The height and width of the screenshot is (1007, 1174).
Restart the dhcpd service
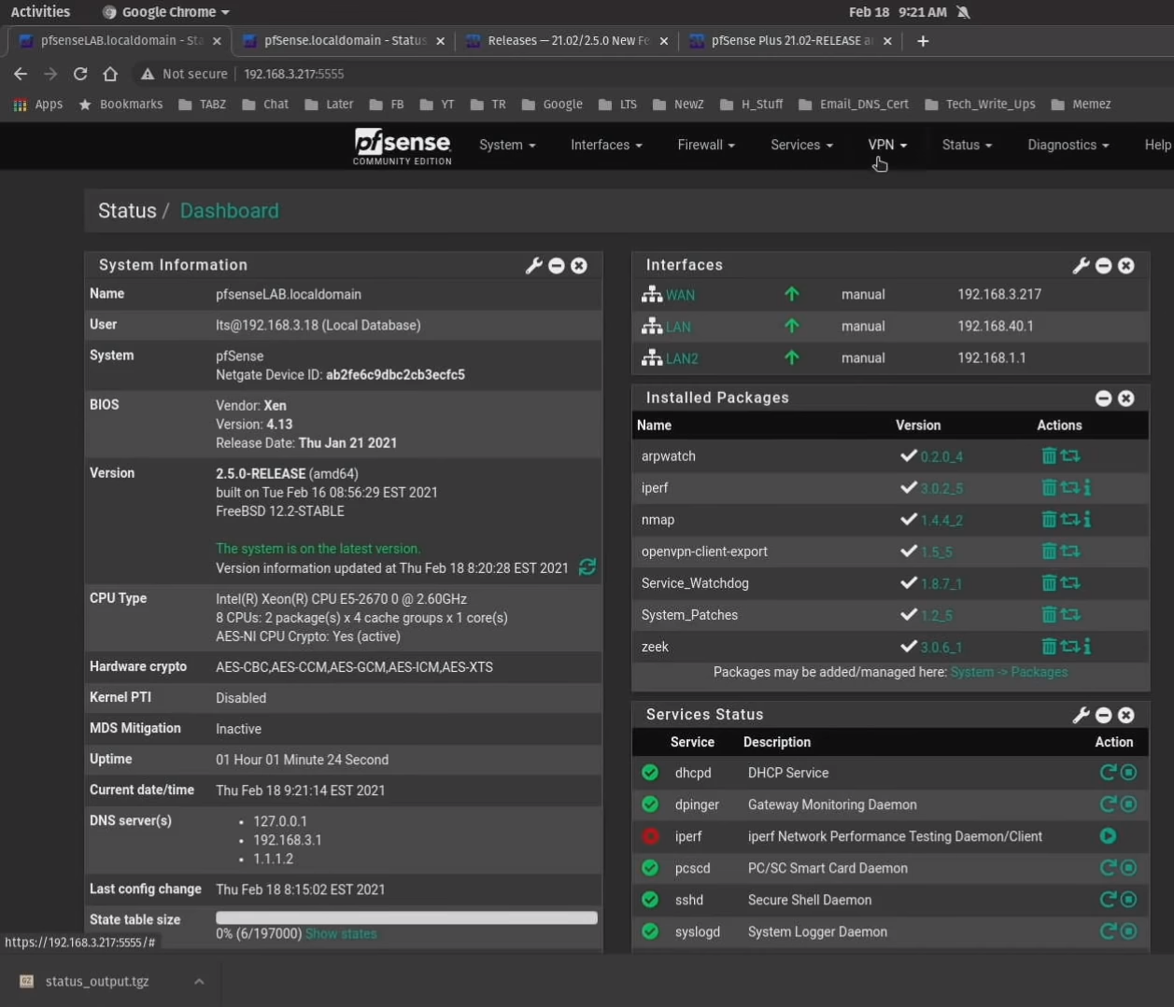point(1108,773)
